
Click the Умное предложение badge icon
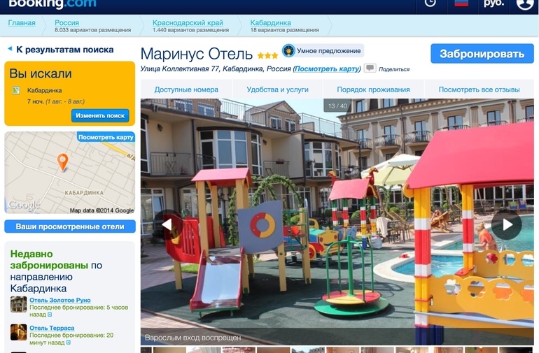(x=288, y=51)
